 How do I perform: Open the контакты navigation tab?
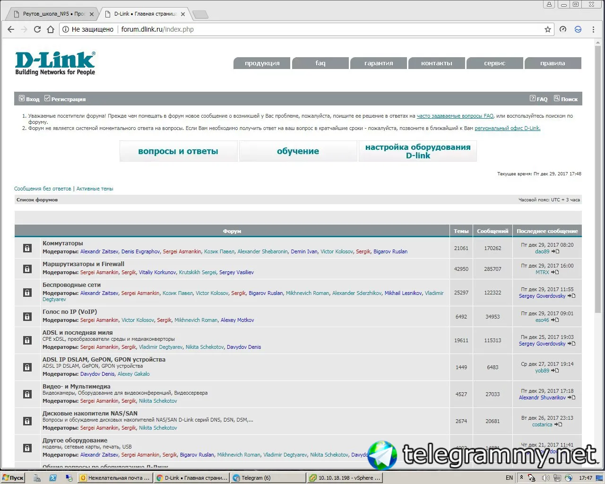(437, 63)
